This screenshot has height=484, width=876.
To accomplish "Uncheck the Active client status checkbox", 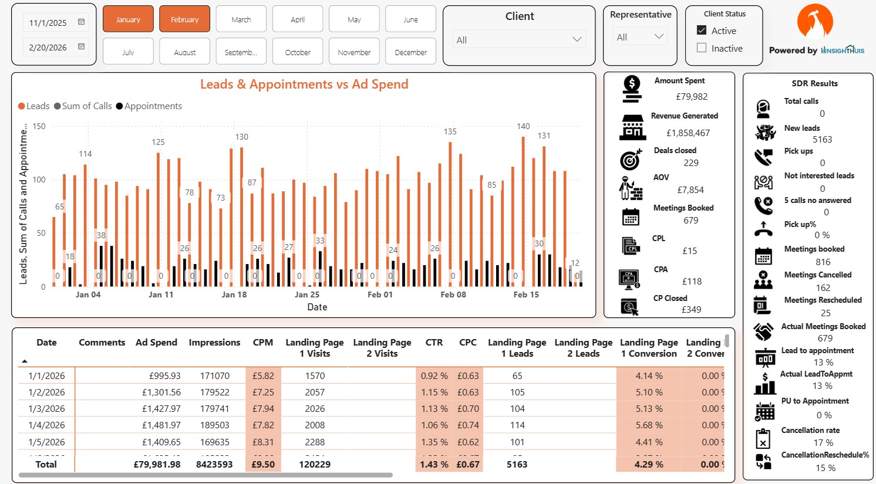I will tap(702, 30).
